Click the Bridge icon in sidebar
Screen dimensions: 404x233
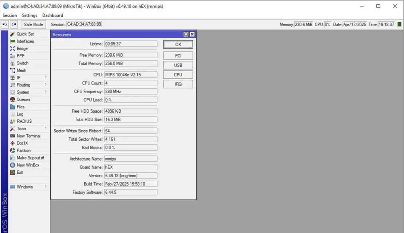tap(12, 48)
